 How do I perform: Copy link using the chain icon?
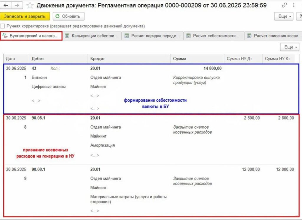(284, 5)
